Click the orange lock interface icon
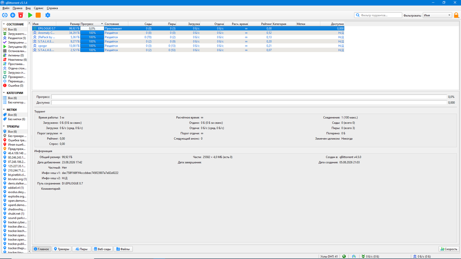The width and height of the screenshot is (461, 259). pos(456,15)
